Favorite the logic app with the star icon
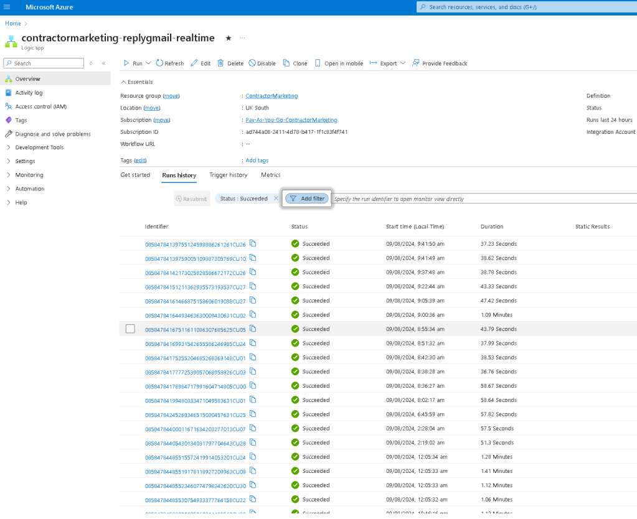 click(229, 38)
